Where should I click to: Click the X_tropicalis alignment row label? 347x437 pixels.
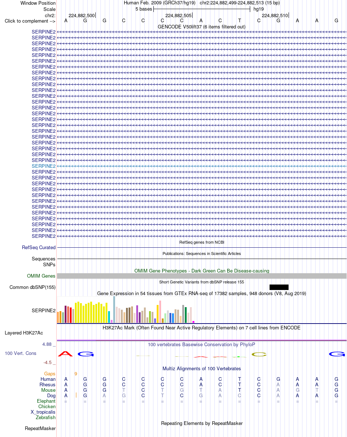43,412
